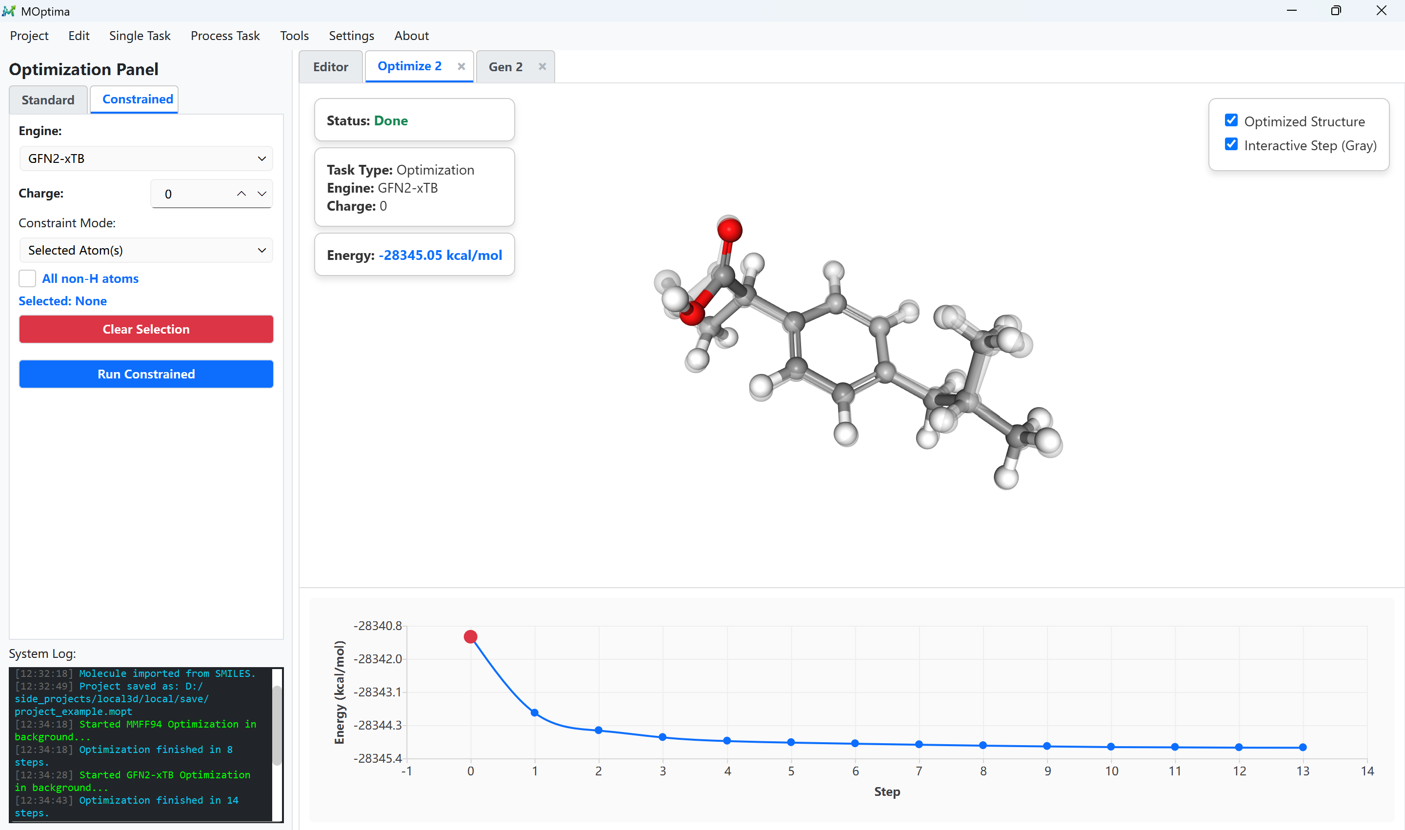The image size is (1405, 830).
Task: Select the step 2 point on energy chart
Action: tap(599, 731)
